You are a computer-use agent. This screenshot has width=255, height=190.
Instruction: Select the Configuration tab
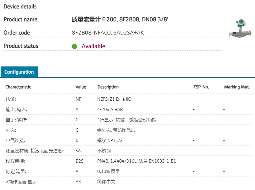coord(19,72)
